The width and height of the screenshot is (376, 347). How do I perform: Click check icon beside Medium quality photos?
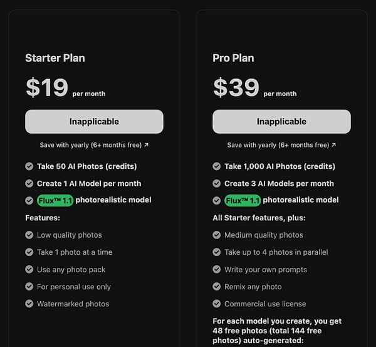click(217, 235)
